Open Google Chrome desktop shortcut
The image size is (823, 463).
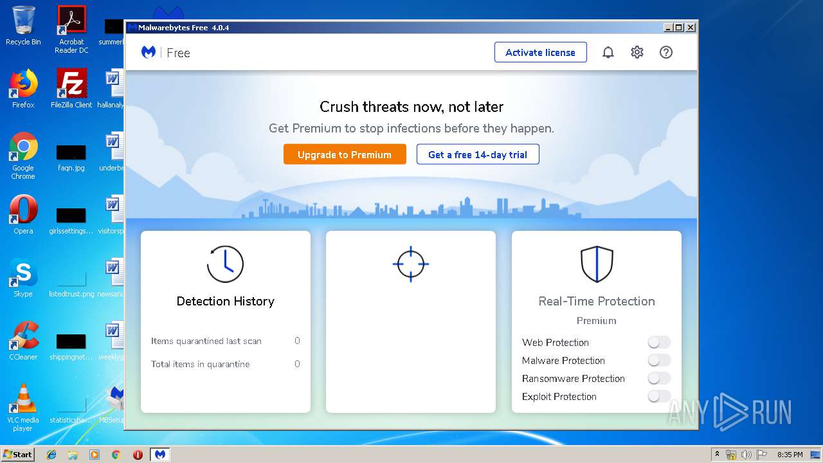coord(23,156)
